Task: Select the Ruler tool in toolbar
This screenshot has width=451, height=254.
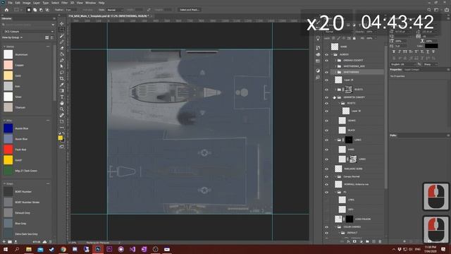Action: pos(62,115)
